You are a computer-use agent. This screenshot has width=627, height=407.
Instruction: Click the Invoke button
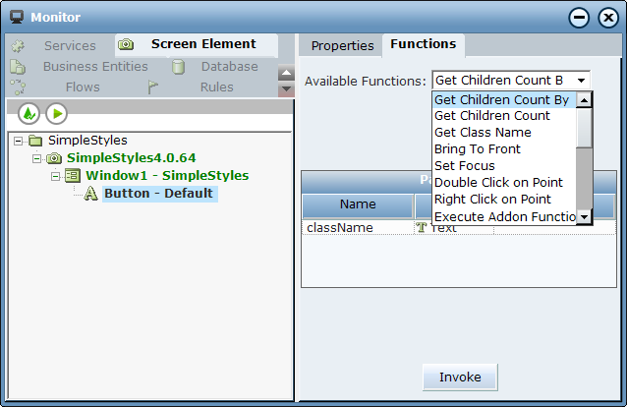(460, 377)
